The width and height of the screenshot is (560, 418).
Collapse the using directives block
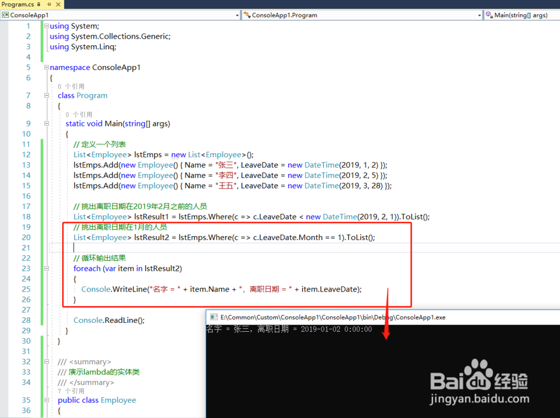(46, 26)
